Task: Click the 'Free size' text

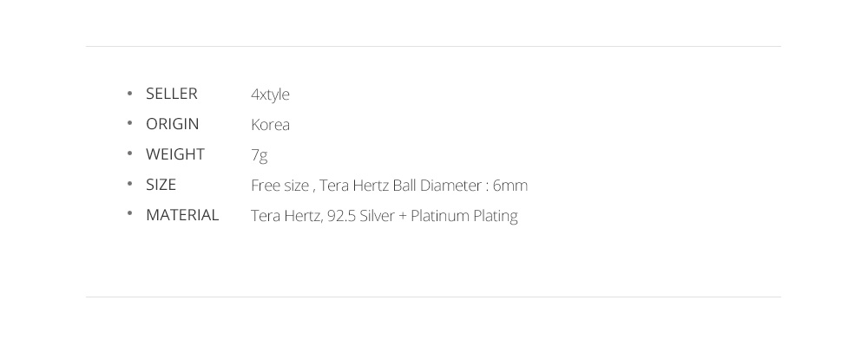Action: (x=279, y=186)
